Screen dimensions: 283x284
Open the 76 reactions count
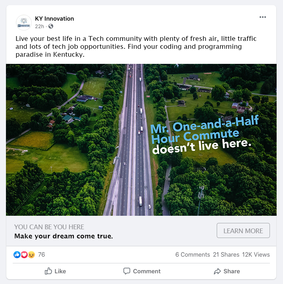click(41, 255)
